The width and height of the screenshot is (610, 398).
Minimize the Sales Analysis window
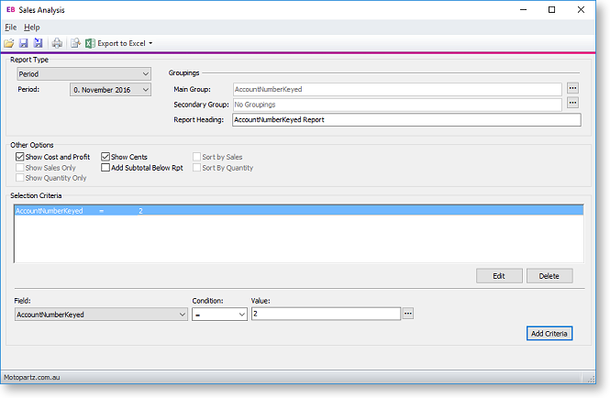coord(523,10)
